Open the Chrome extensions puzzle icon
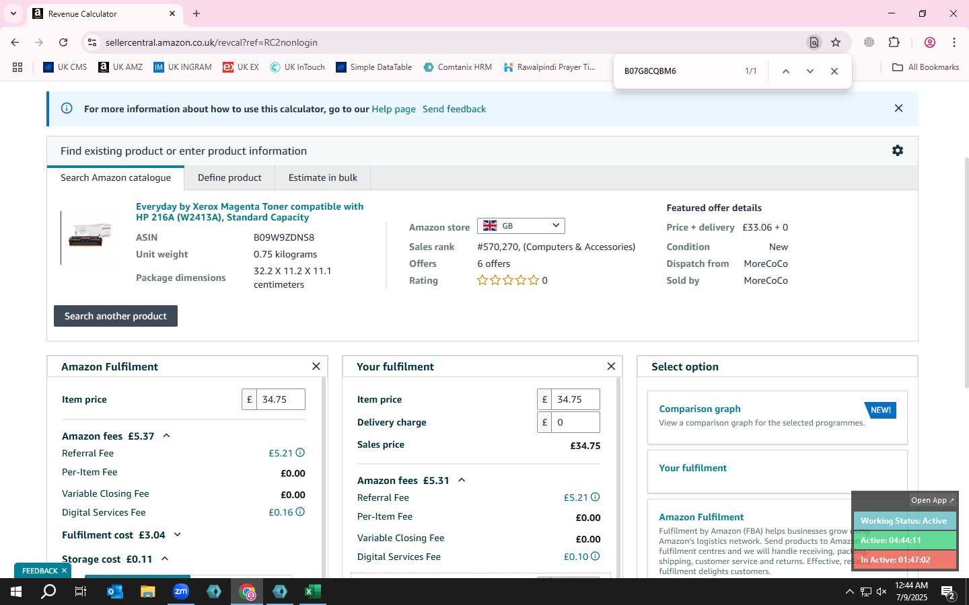The width and height of the screenshot is (969, 605). coord(894,42)
